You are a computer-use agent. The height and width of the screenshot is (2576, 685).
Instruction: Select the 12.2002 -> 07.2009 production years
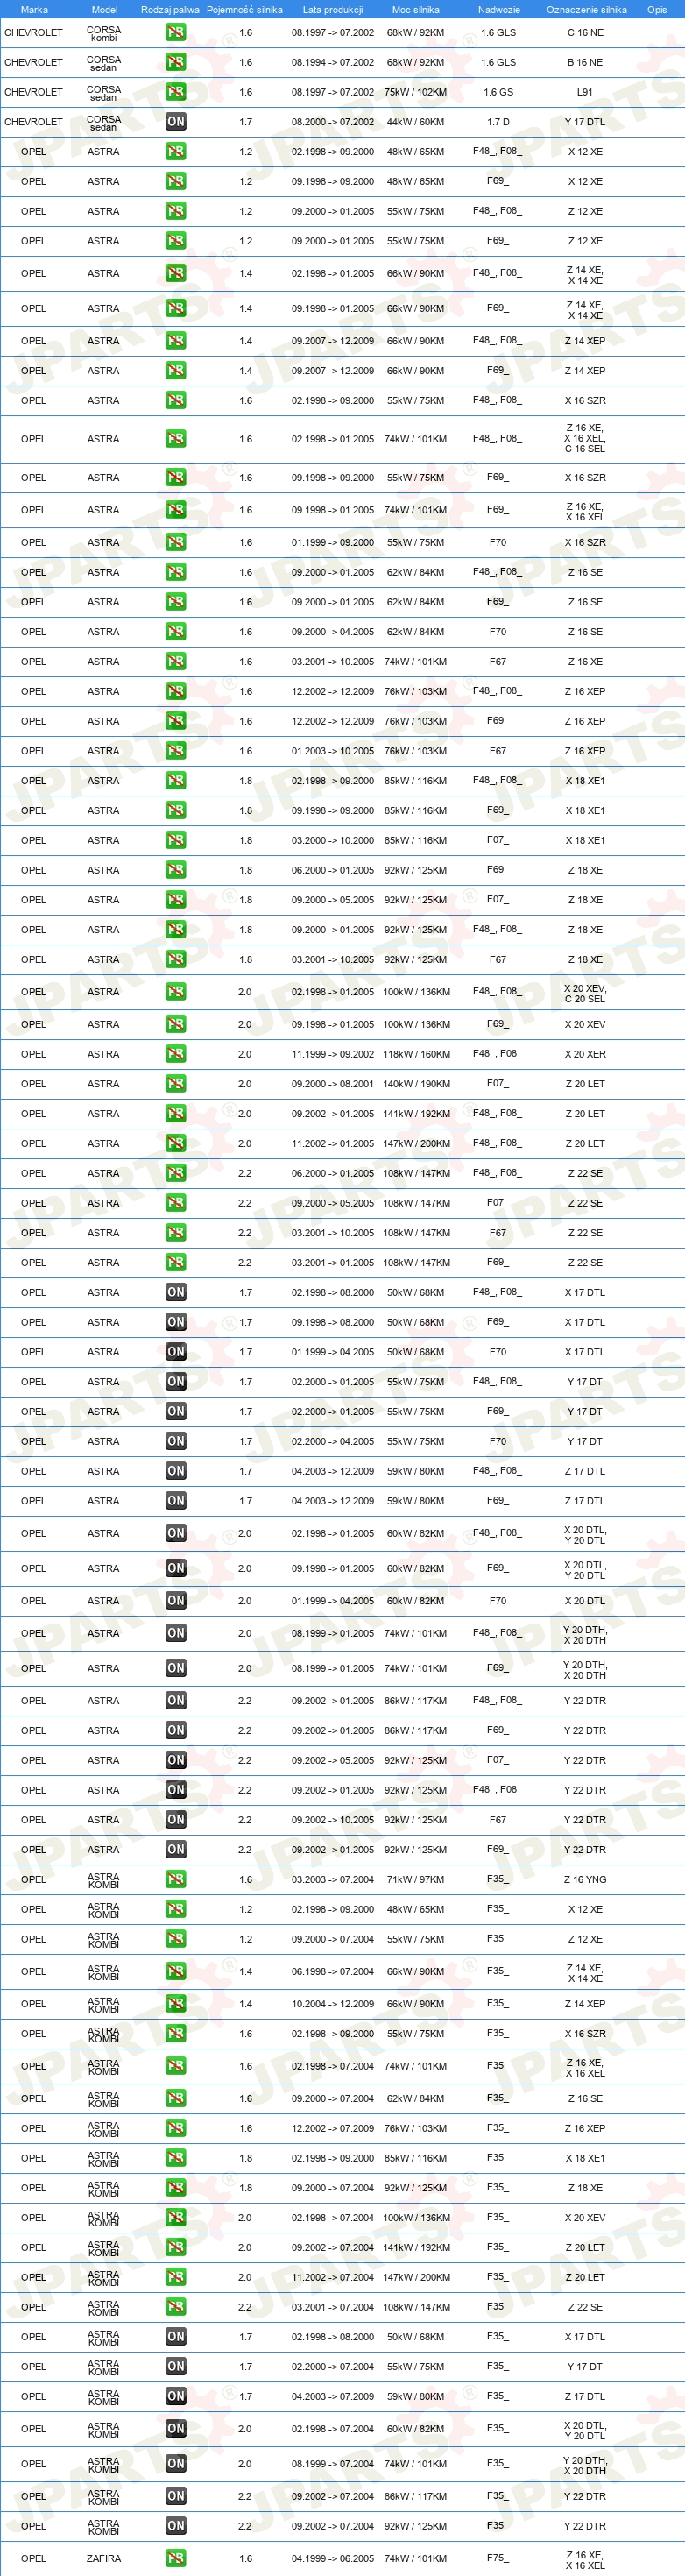coord(333,2128)
